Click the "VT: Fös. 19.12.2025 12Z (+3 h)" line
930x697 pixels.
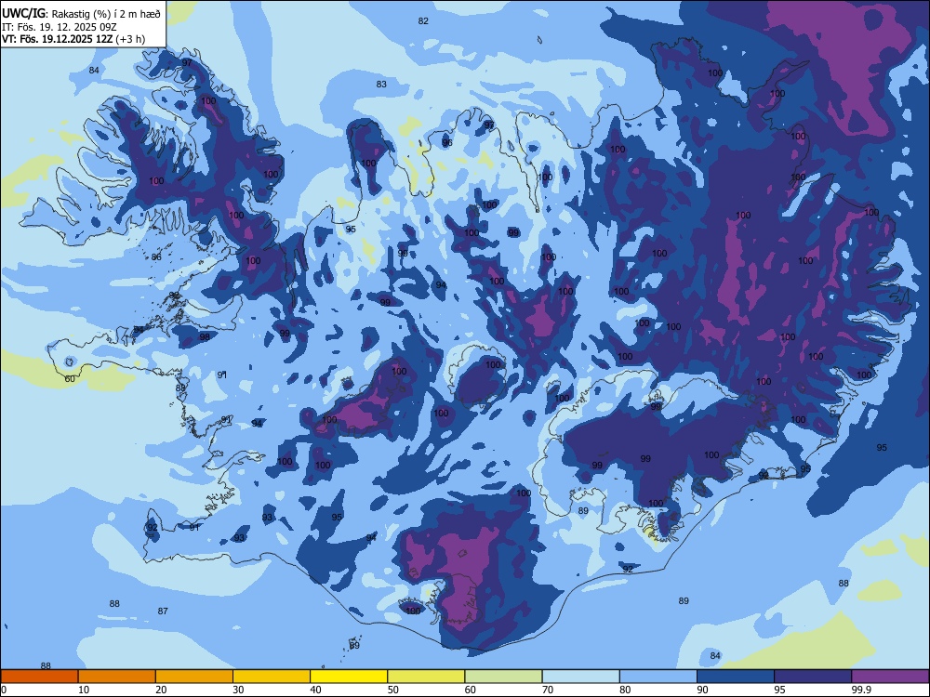tap(73, 39)
